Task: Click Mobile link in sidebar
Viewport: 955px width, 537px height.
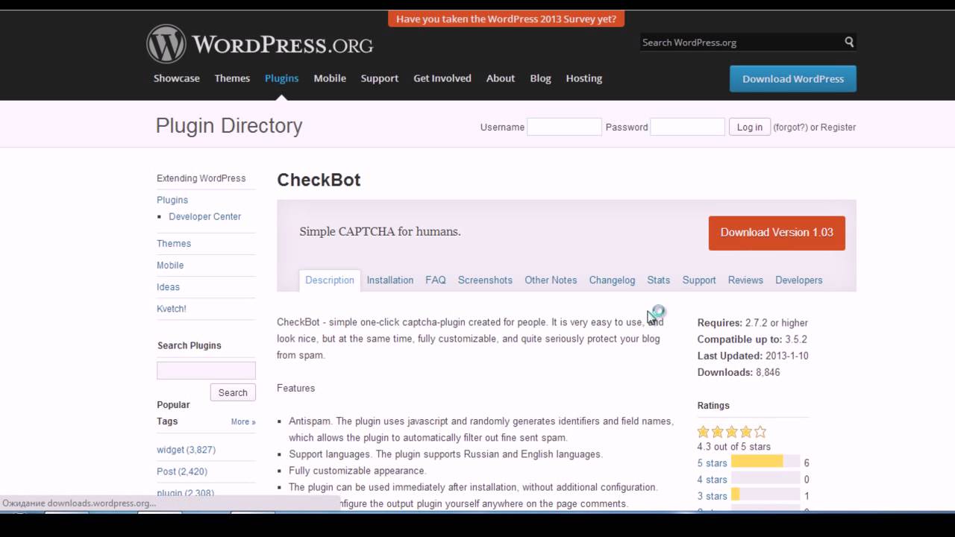Action: 170,265
